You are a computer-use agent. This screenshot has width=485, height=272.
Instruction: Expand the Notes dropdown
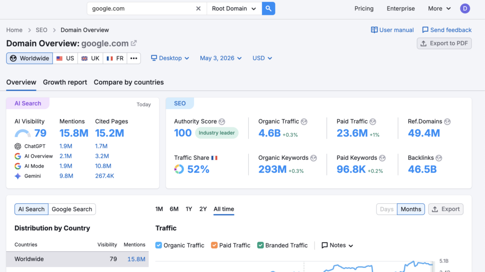337,246
